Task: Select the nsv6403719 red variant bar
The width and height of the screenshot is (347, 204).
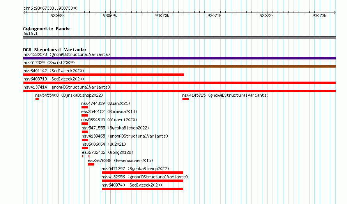Action: pyautogui.click(x=179, y=83)
